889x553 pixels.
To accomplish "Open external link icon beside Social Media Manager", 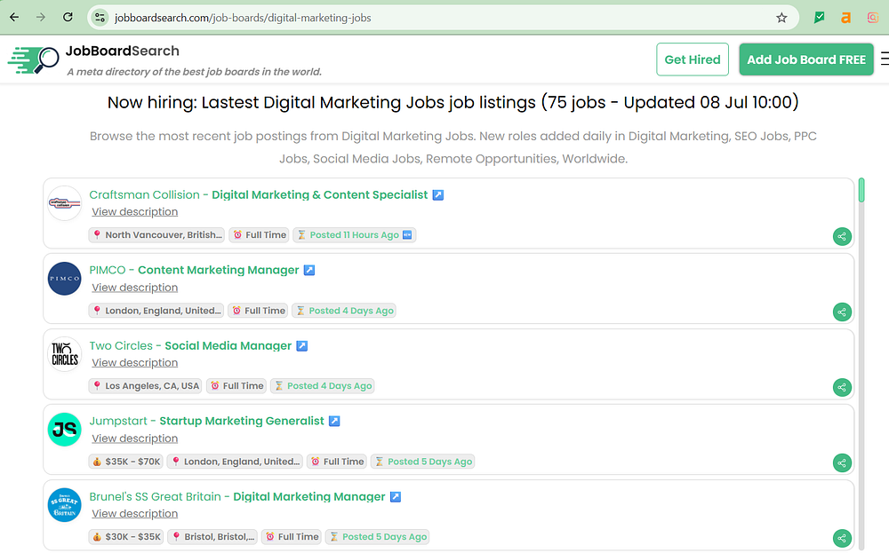I will [302, 346].
